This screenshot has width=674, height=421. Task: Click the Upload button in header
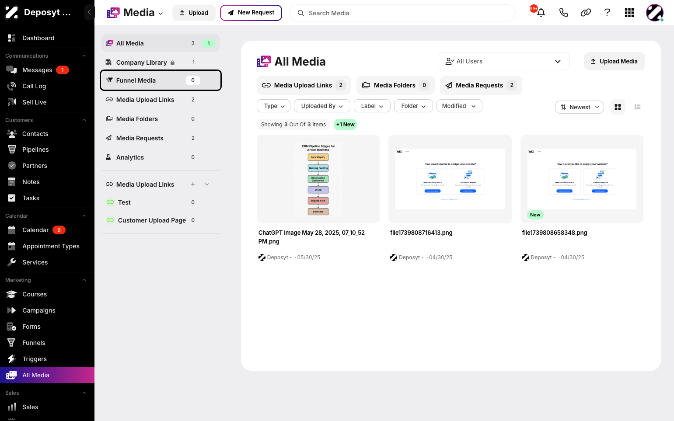(194, 13)
